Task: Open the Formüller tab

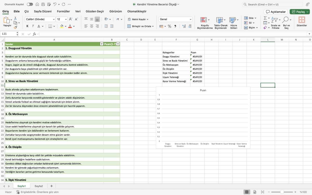Action: [x=63, y=11]
